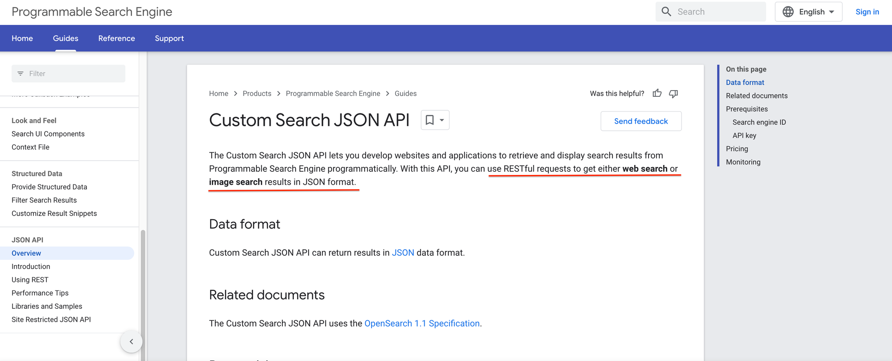
Task: Open the English language dropdown
Action: pyautogui.click(x=808, y=12)
